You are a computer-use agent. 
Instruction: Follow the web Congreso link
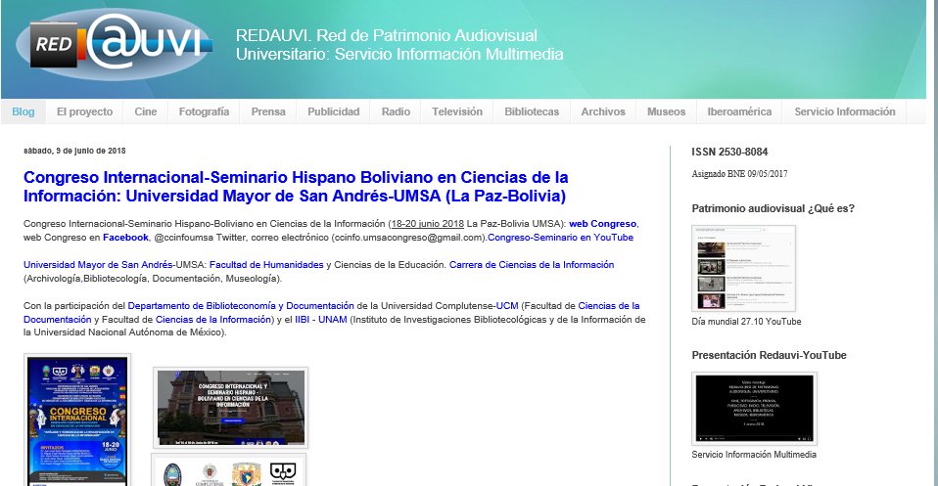click(602, 224)
